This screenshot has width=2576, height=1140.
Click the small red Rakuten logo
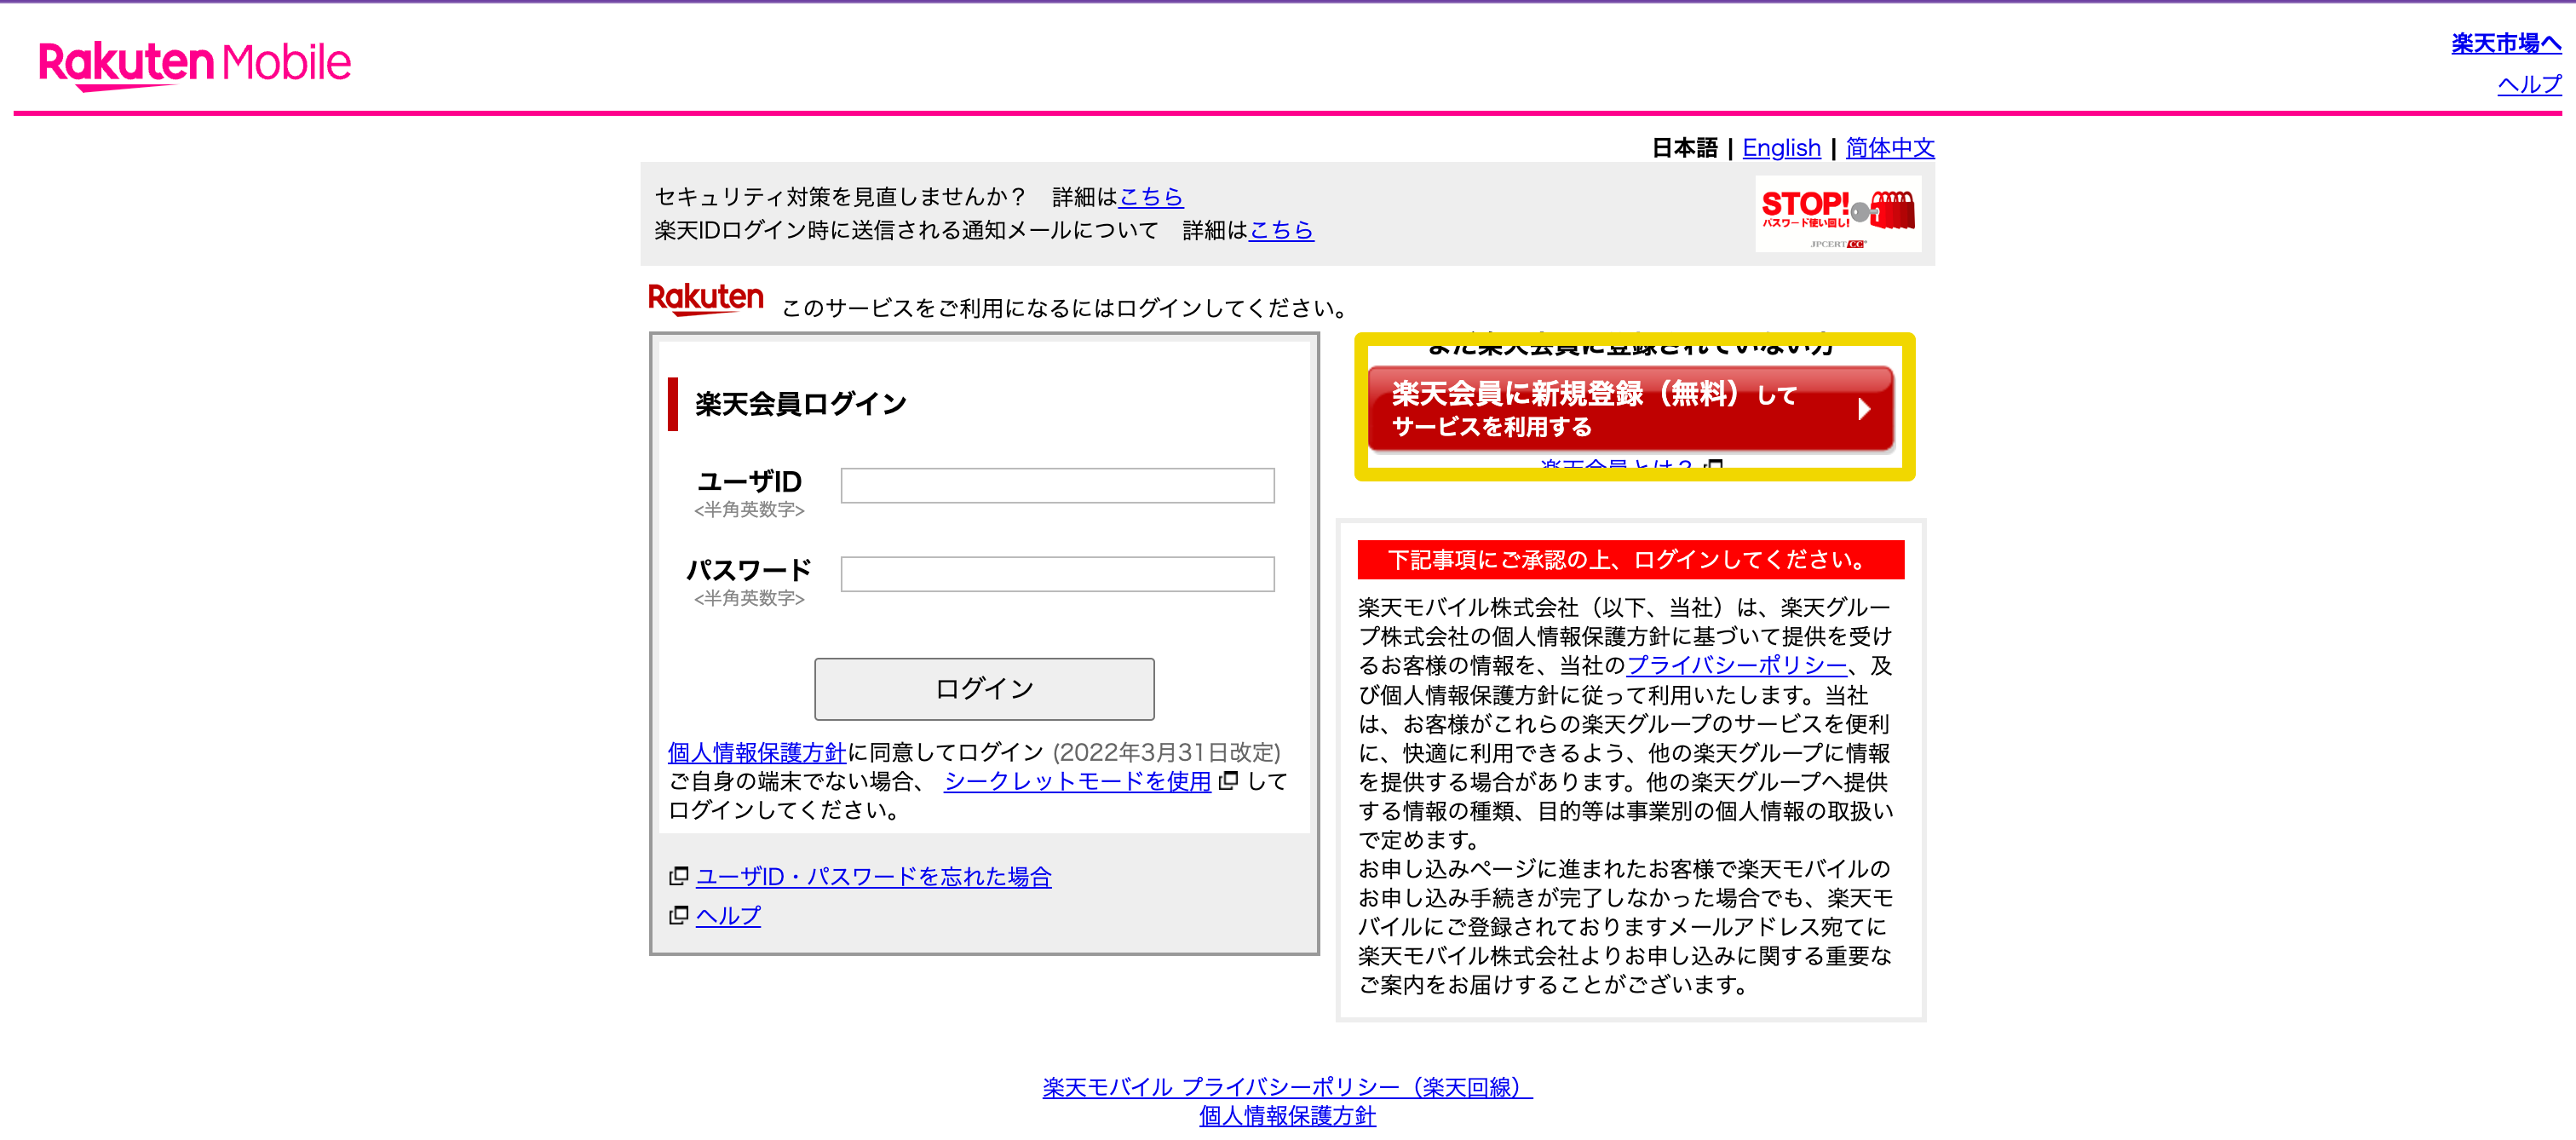click(x=705, y=299)
